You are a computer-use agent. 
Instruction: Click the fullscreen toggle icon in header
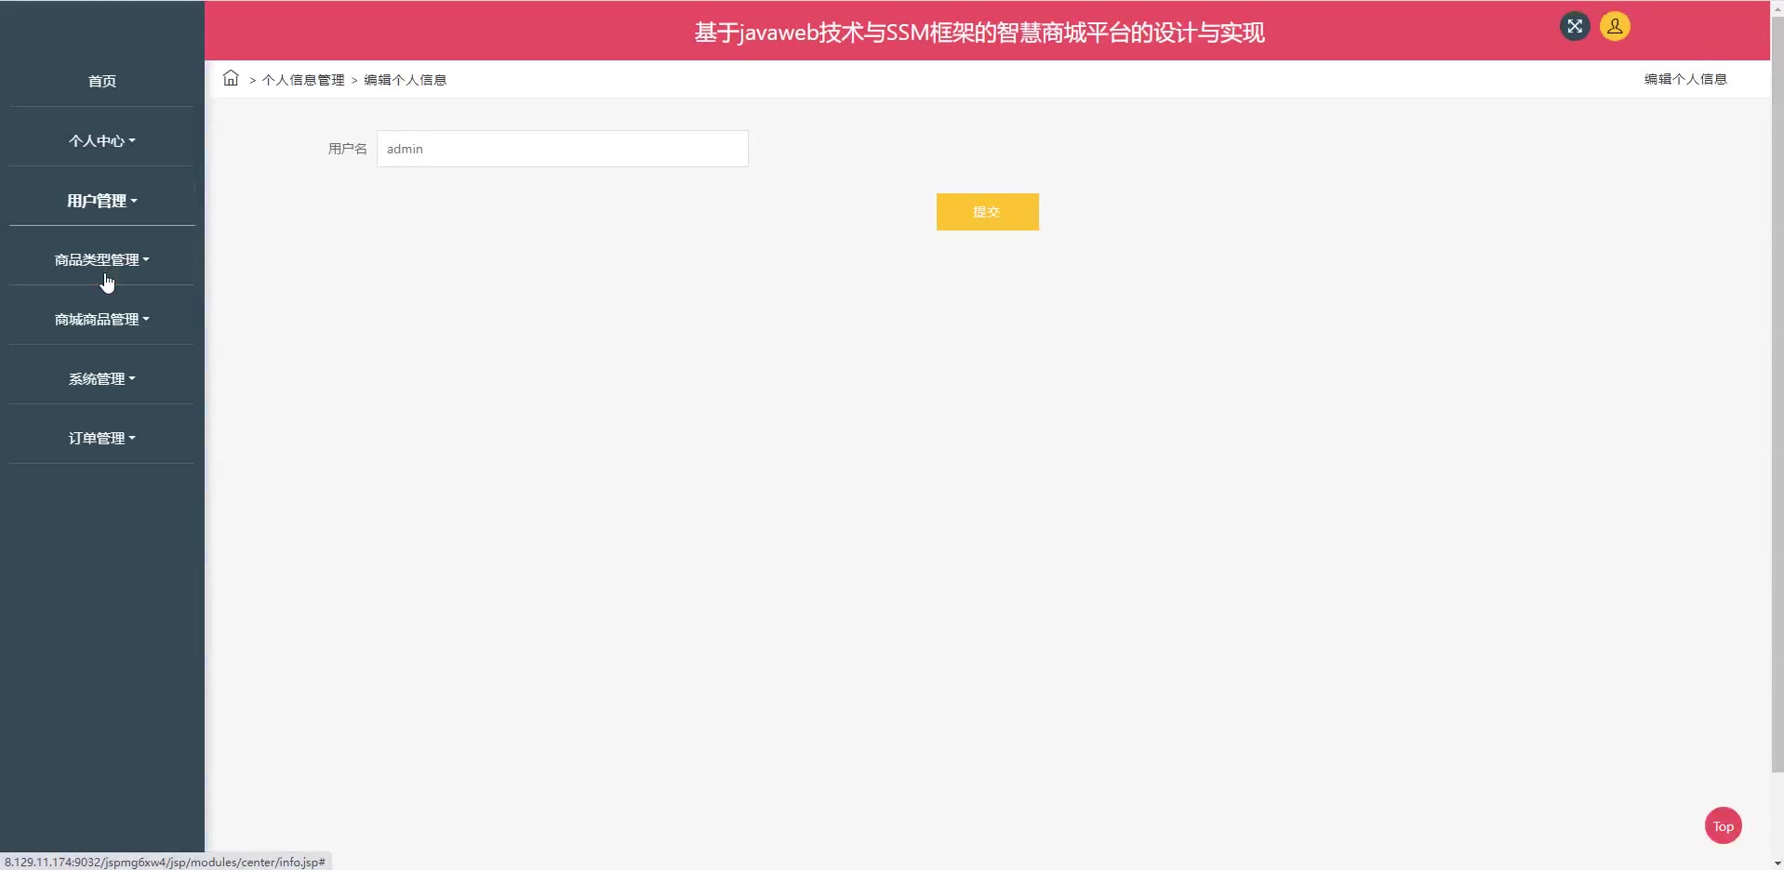[1575, 26]
